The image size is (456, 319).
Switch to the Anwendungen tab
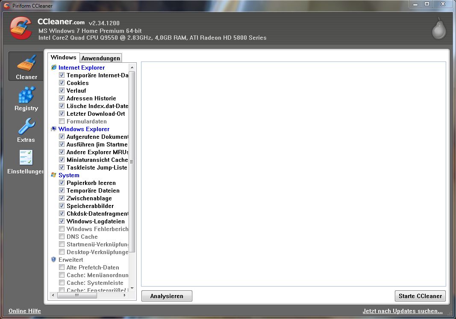100,58
